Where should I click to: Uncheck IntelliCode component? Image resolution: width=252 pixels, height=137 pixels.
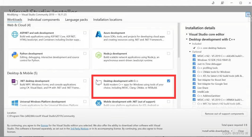[194, 92]
